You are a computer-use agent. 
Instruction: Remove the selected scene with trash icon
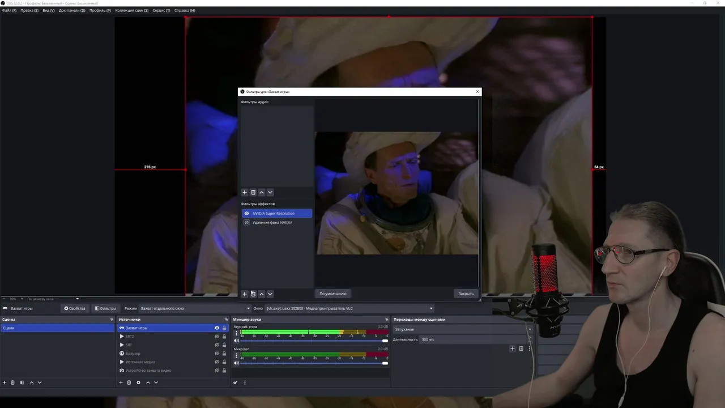point(12,382)
